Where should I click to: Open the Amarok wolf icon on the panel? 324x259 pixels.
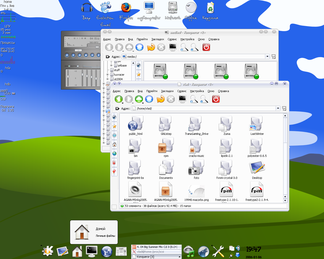click(204, 251)
